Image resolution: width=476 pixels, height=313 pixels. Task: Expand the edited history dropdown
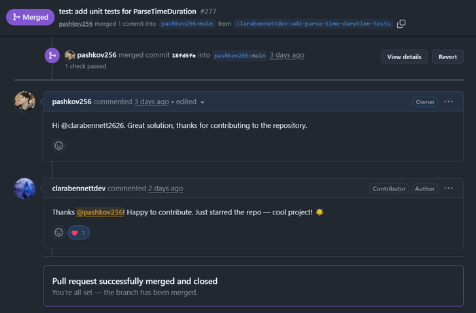pos(202,103)
